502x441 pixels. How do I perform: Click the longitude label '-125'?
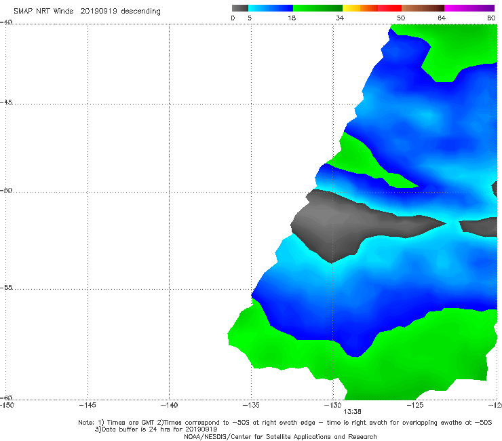(415, 405)
